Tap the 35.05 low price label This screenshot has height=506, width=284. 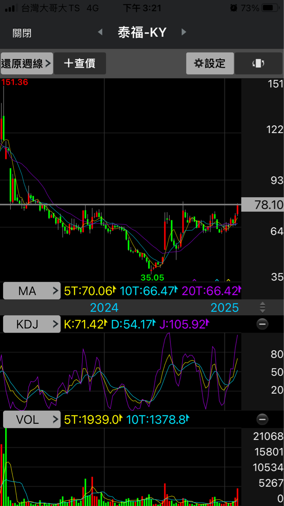152,278
